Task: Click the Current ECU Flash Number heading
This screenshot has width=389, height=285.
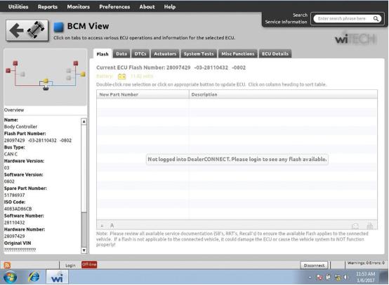Action: (171, 68)
